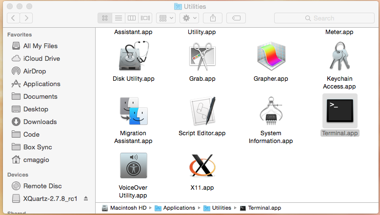
Task: Open iCloud Drive in sidebar
Action: [36, 58]
